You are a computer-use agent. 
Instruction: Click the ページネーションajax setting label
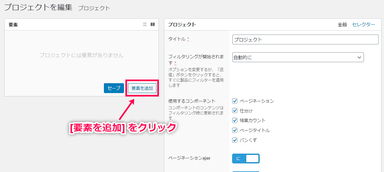189,158
